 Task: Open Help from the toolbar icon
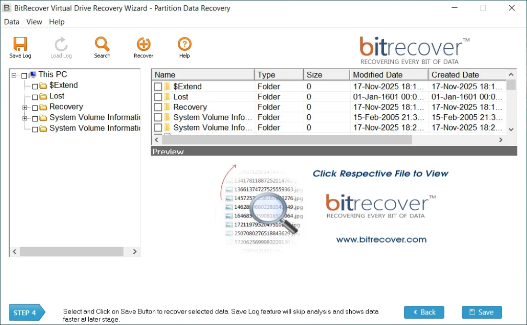184,46
